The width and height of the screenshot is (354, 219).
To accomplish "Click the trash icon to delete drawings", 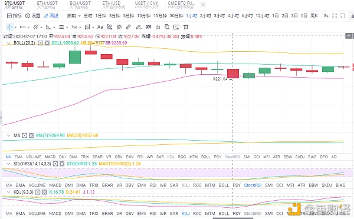I will (186, 27).
